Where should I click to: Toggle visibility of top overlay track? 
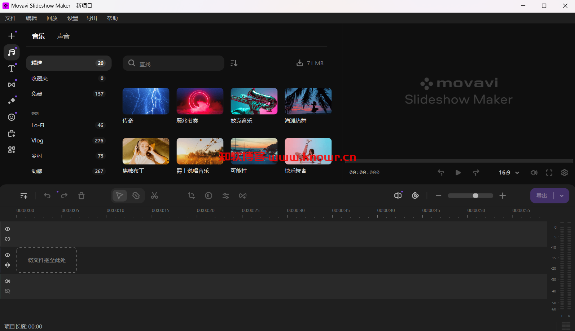[8, 229]
